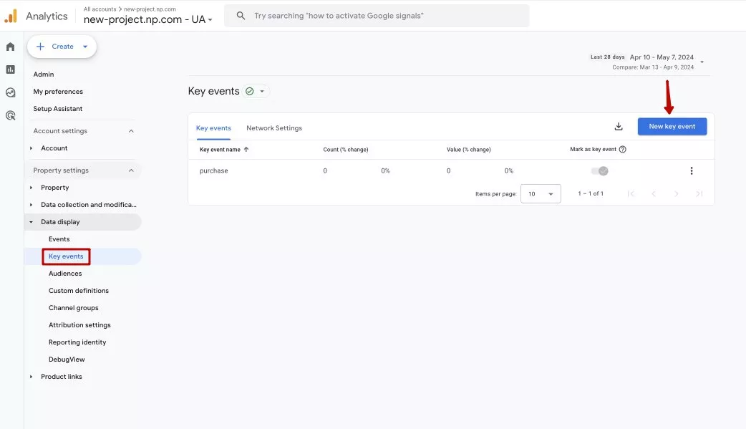Click the Google Analytics logo
This screenshot has width=746, height=429.
(11, 16)
